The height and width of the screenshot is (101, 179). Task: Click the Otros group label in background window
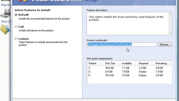point(6,22)
